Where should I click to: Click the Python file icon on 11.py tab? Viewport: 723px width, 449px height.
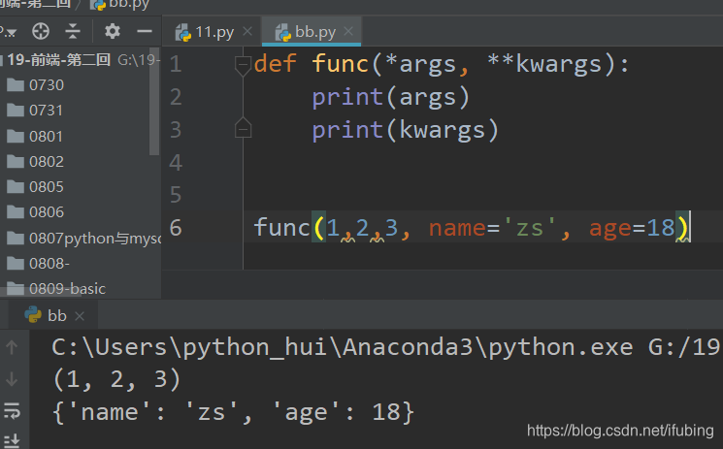pyautogui.click(x=183, y=32)
